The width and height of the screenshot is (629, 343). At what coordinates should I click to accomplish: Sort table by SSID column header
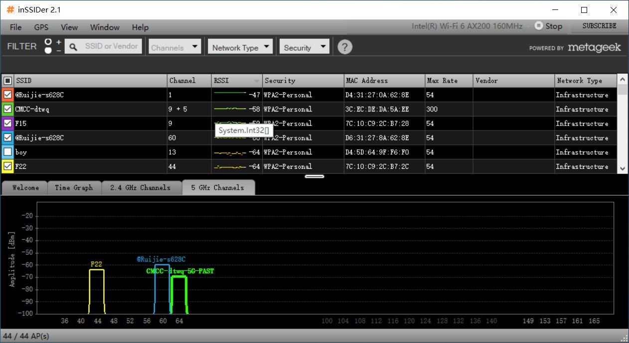[x=91, y=81]
